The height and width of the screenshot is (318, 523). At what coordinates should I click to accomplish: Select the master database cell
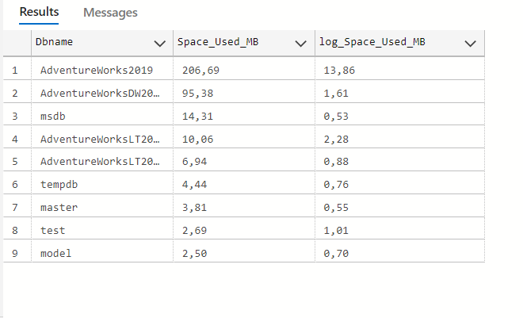coord(55,208)
